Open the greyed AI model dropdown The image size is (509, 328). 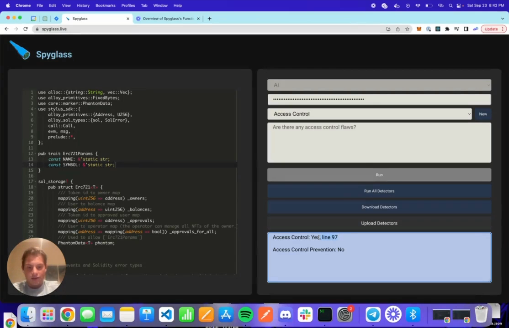[x=379, y=85]
